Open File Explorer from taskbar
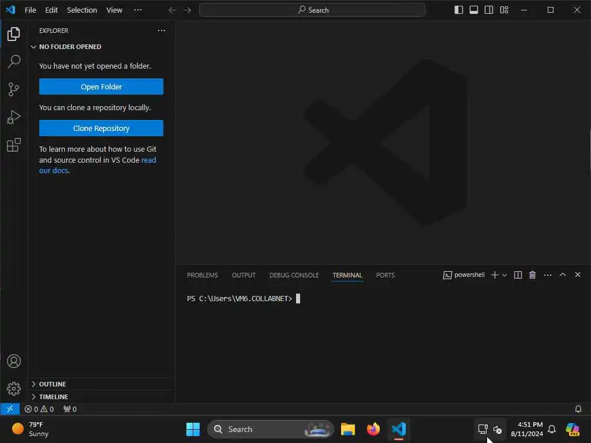Screen dimensions: 591x443 tap(347, 429)
